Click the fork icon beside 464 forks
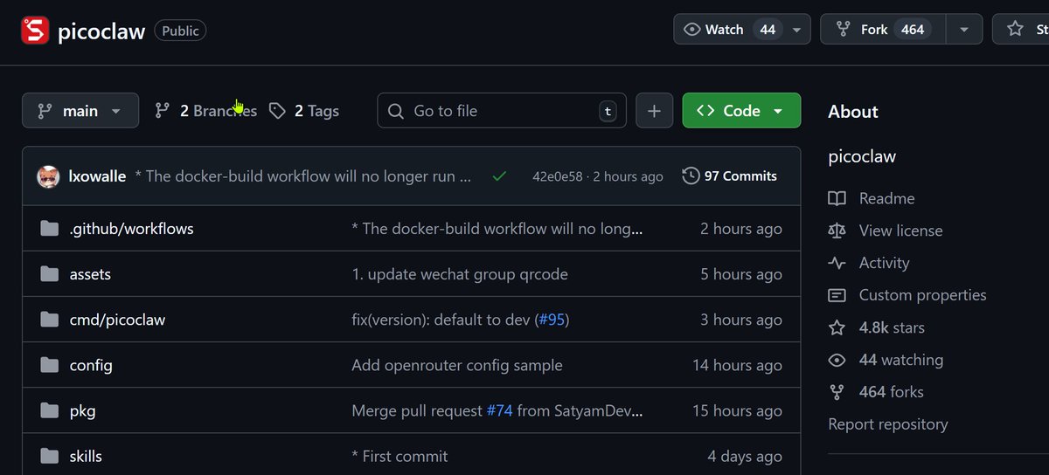The width and height of the screenshot is (1049, 475). click(837, 392)
